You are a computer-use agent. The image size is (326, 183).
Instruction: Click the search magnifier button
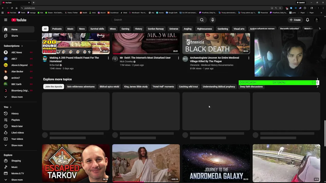[x=202, y=20]
